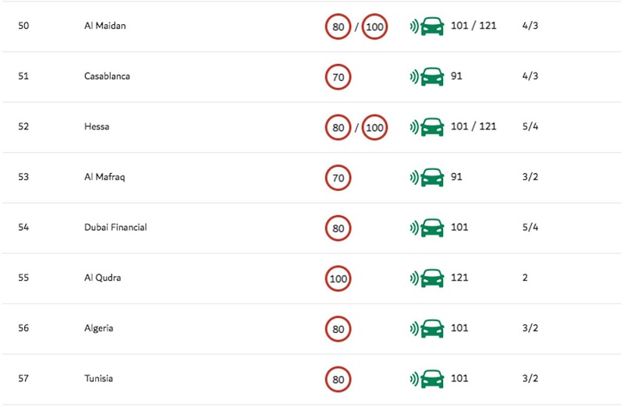Image resolution: width=624 pixels, height=407 pixels.
Task: Click the radar car icon in Algeria row
Action: (427, 328)
